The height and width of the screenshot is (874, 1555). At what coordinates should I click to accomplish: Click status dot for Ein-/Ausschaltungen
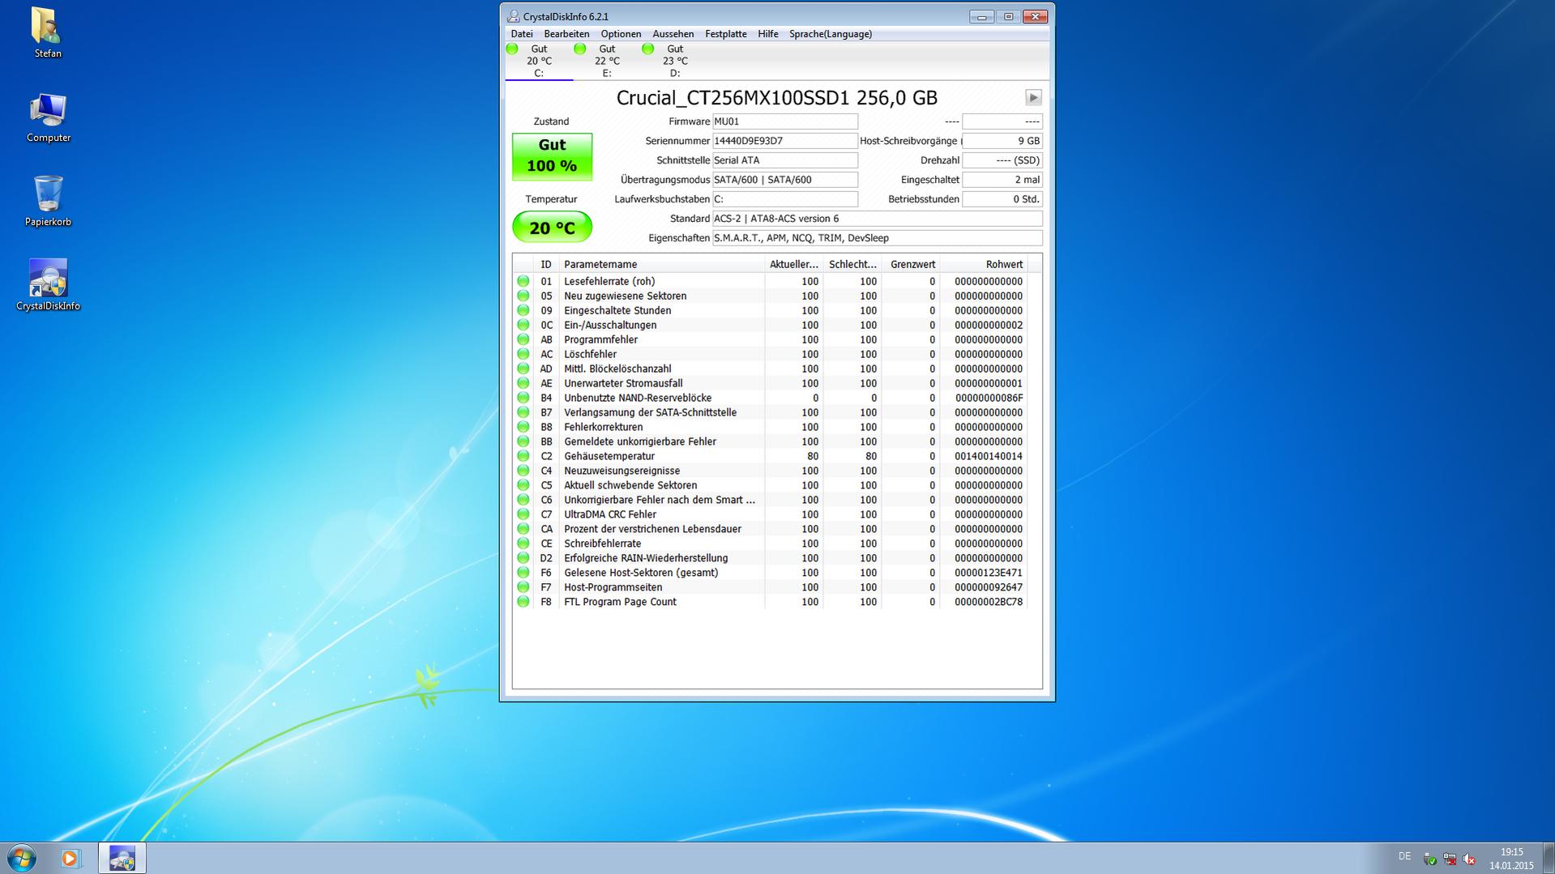(523, 325)
